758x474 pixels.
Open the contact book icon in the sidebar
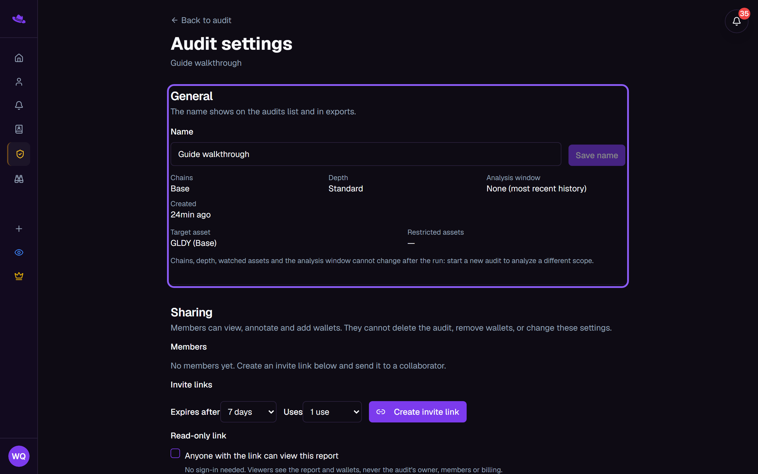pyautogui.click(x=19, y=129)
